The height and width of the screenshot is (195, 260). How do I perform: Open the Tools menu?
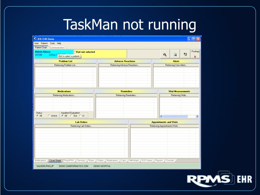click(x=52, y=43)
